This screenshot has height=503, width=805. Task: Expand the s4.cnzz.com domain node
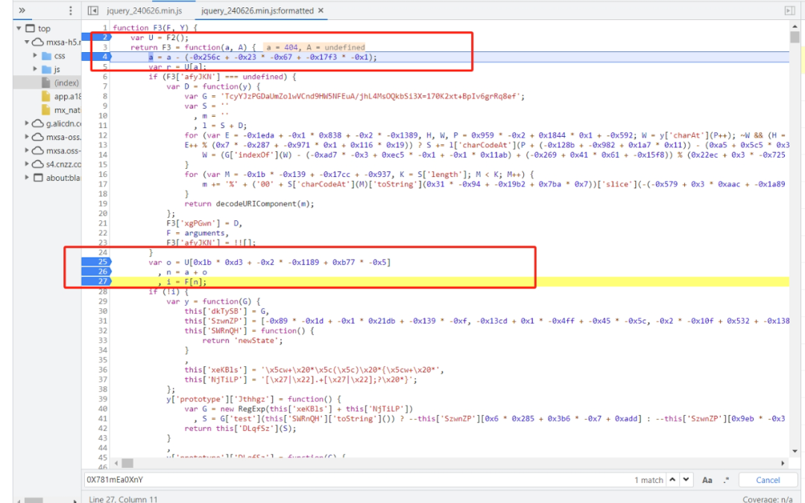coord(27,164)
